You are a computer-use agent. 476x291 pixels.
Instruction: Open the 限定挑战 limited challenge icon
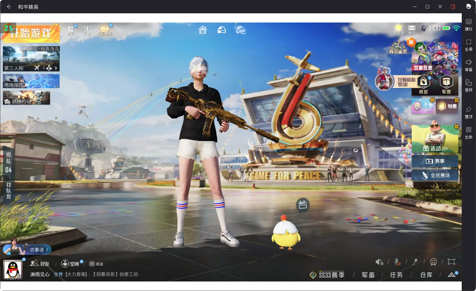coord(104,30)
